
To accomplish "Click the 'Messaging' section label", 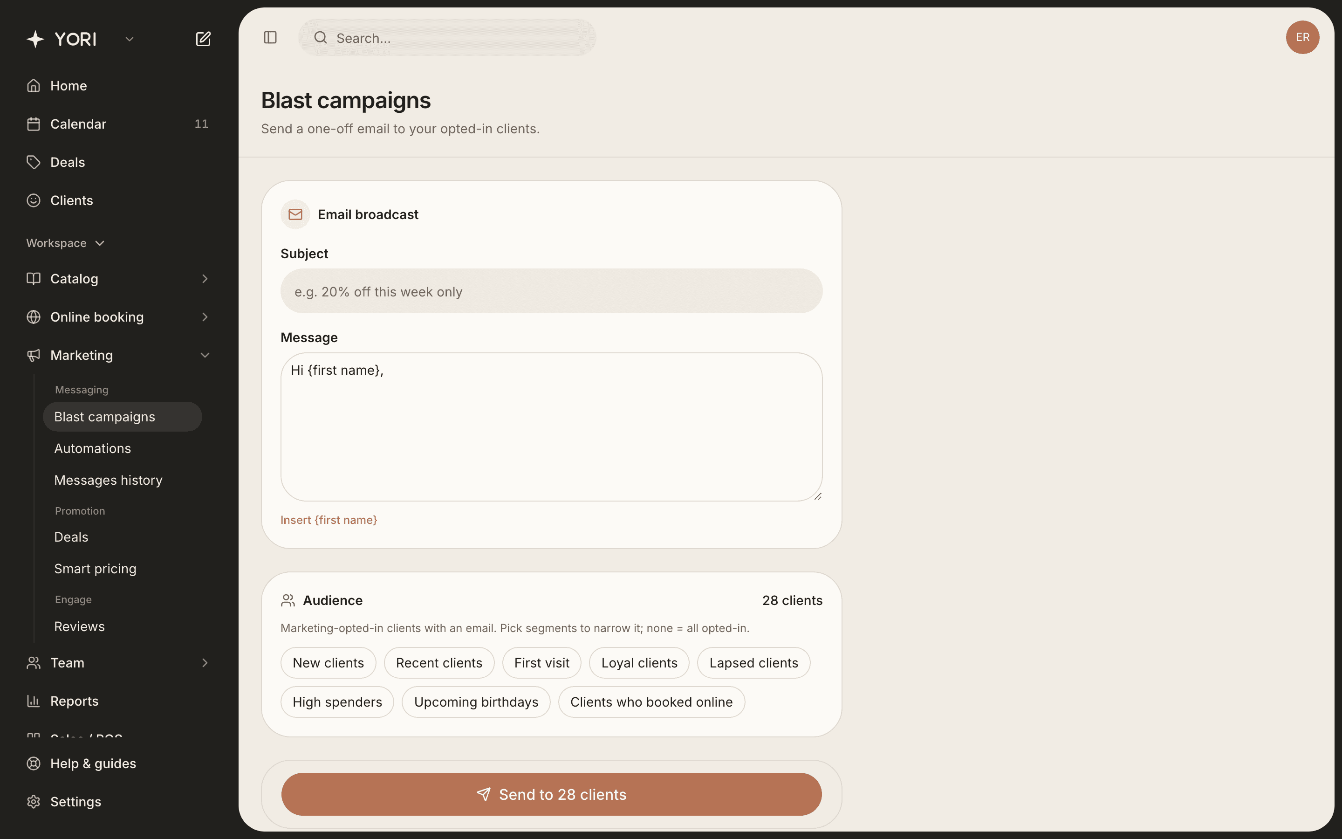I will (82, 390).
